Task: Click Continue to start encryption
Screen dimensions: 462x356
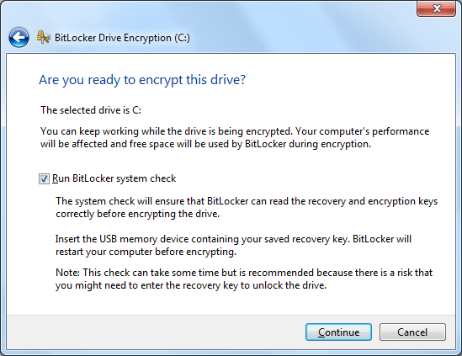Action: (x=338, y=332)
